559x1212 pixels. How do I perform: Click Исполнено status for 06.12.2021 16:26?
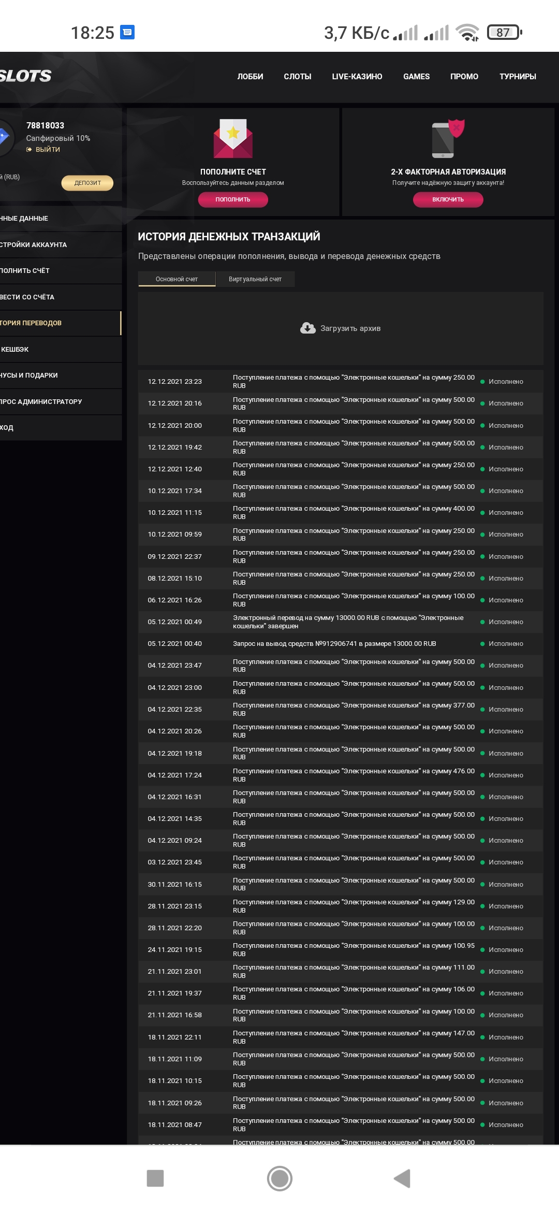(x=506, y=600)
